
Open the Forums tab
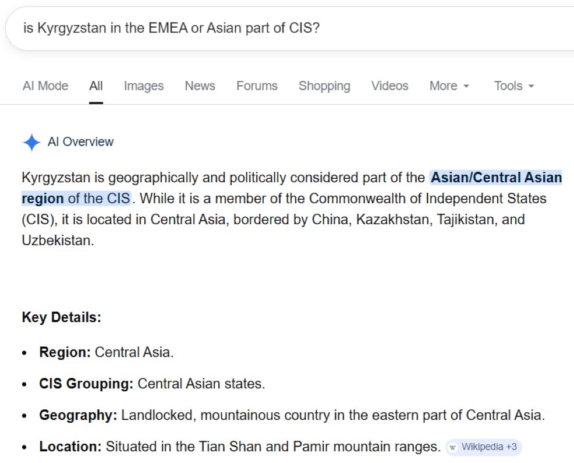click(x=257, y=86)
